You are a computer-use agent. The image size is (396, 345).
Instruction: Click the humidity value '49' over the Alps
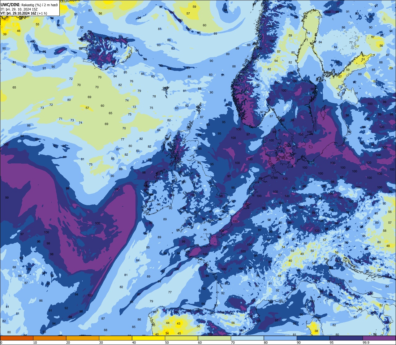(x=302, y=254)
